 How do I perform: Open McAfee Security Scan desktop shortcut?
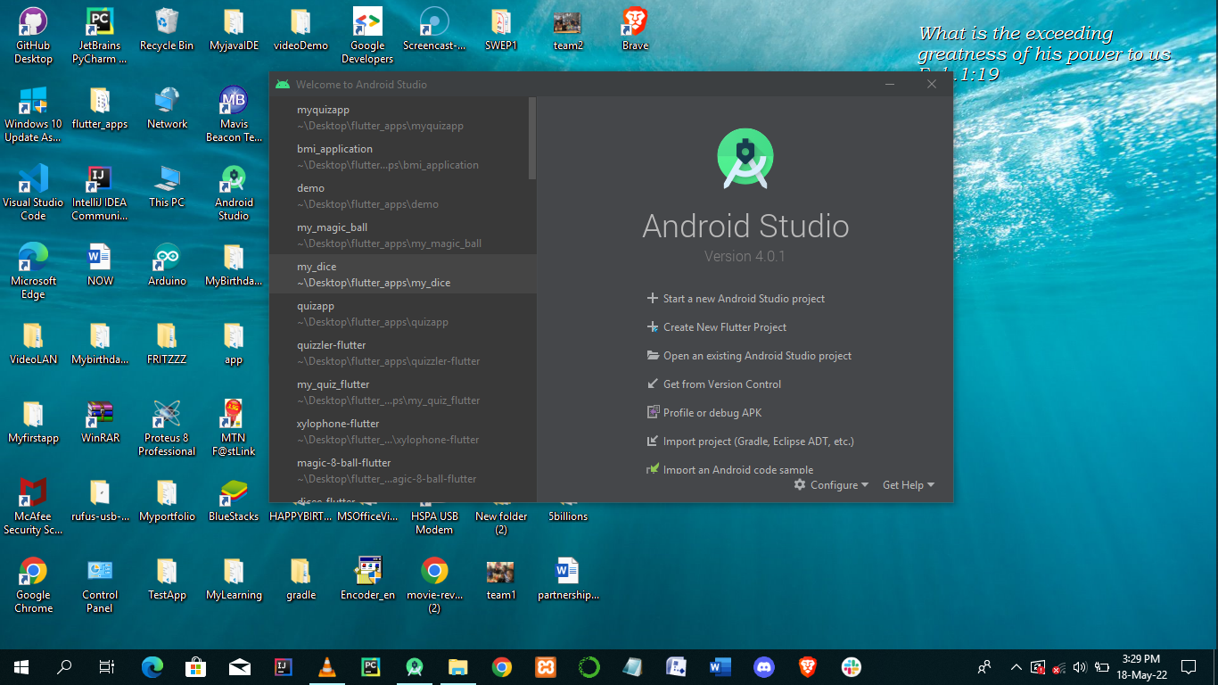pyautogui.click(x=33, y=508)
